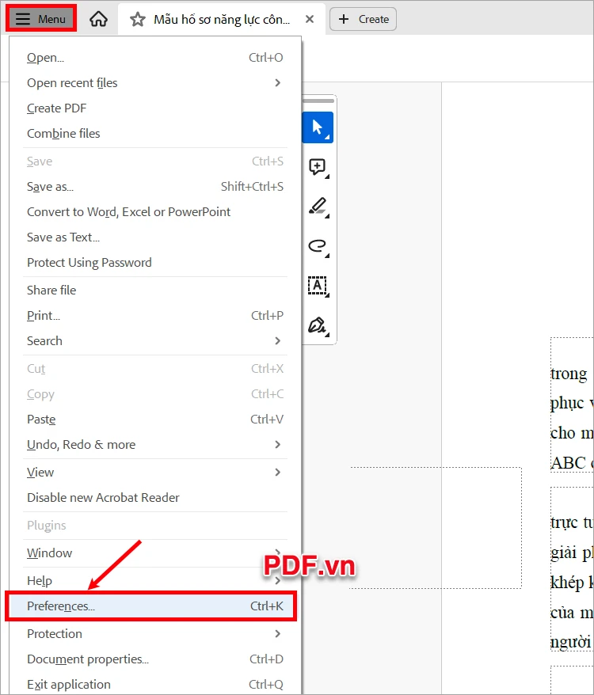Open the hamburger Menu button
Screen dimensions: 594x695
coord(41,19)
